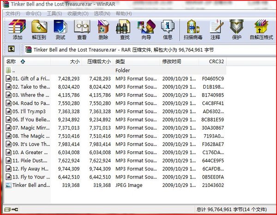
Task: Click the 删除 (Delete) toolbar icon
Action: click(103, 26)
